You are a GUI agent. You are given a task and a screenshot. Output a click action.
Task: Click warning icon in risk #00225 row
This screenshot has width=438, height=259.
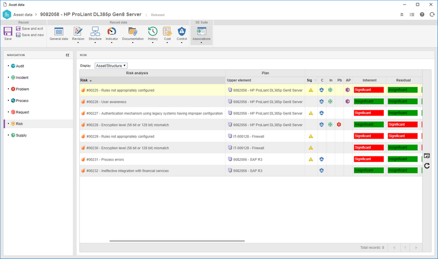point(311,90)
